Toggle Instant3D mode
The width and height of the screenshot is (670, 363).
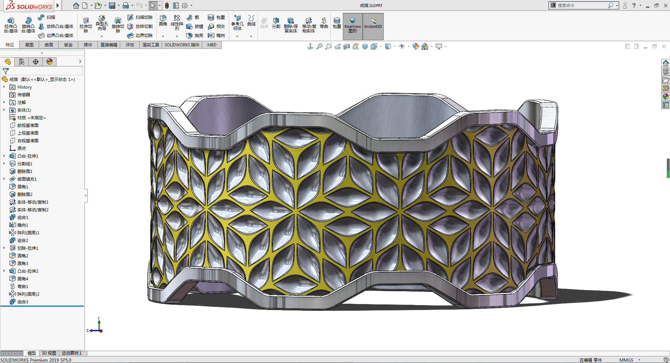[x=373, y=26]
